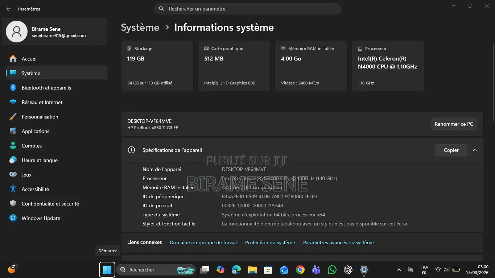Screen dimensions: 495x278
Task: Click the Settings gear in the taskbar
Action: pyautogui.click(x=364, y=270)
